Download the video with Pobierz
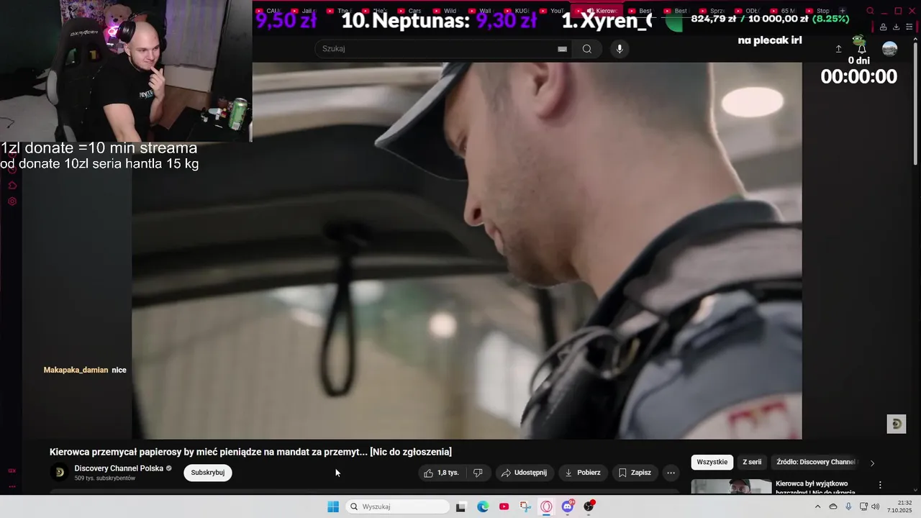This screenshot has width=921, height=518. click(x=582, y=473)
